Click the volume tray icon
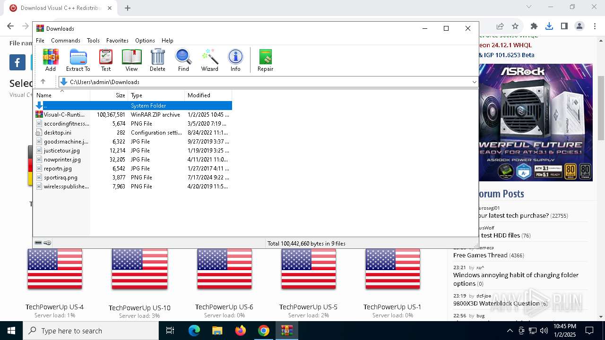Image resolution: width=605 pixels, height=340 pixels. tap(544, 331)
